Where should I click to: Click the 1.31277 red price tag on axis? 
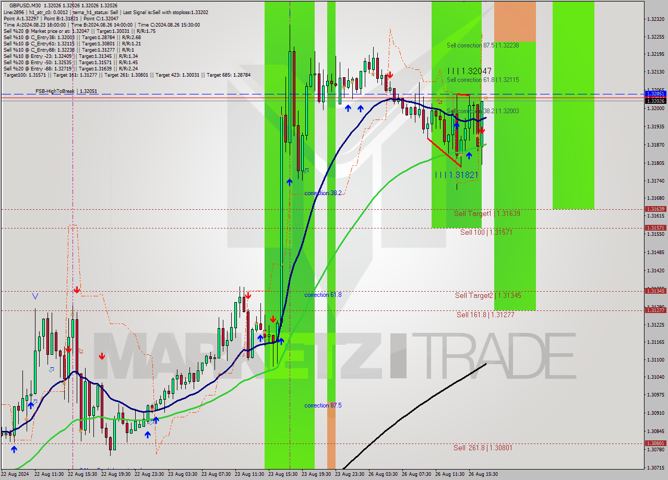pyautogui.click(x=655, y=310)
